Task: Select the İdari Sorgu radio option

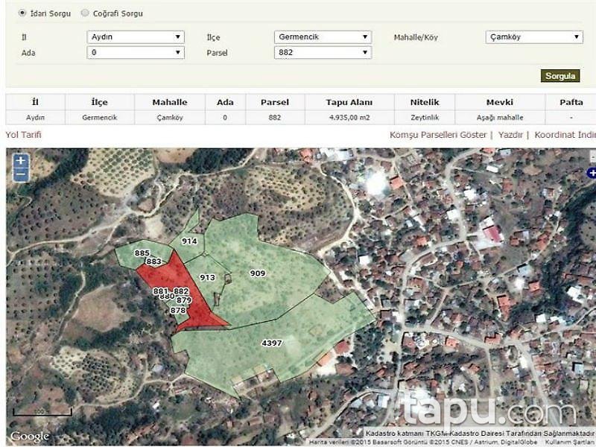Action: [x=22, y=13]
